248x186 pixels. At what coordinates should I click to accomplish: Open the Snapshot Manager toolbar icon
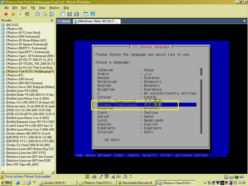point(52,14)
